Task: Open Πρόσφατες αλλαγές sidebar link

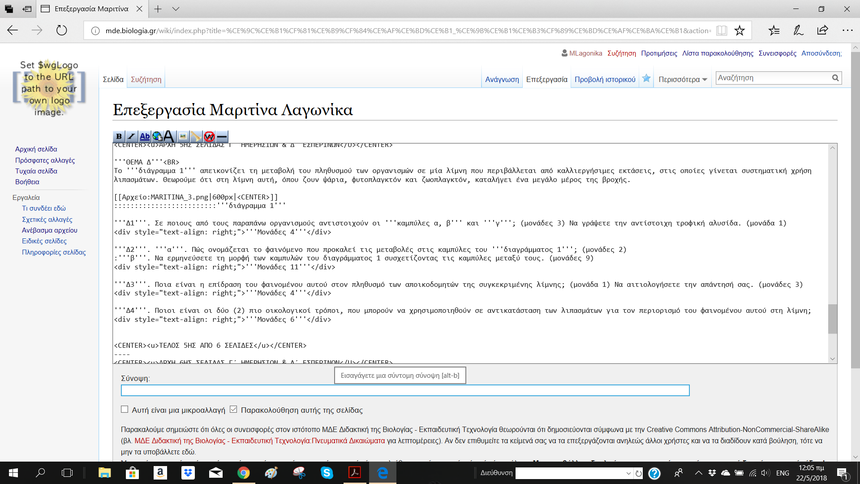Action: click(x=45, y=160)
